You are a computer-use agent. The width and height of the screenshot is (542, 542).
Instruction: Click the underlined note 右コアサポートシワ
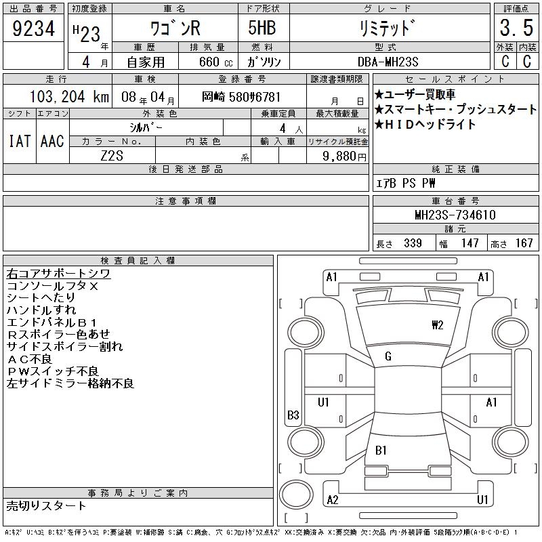[x=58, y=274]
